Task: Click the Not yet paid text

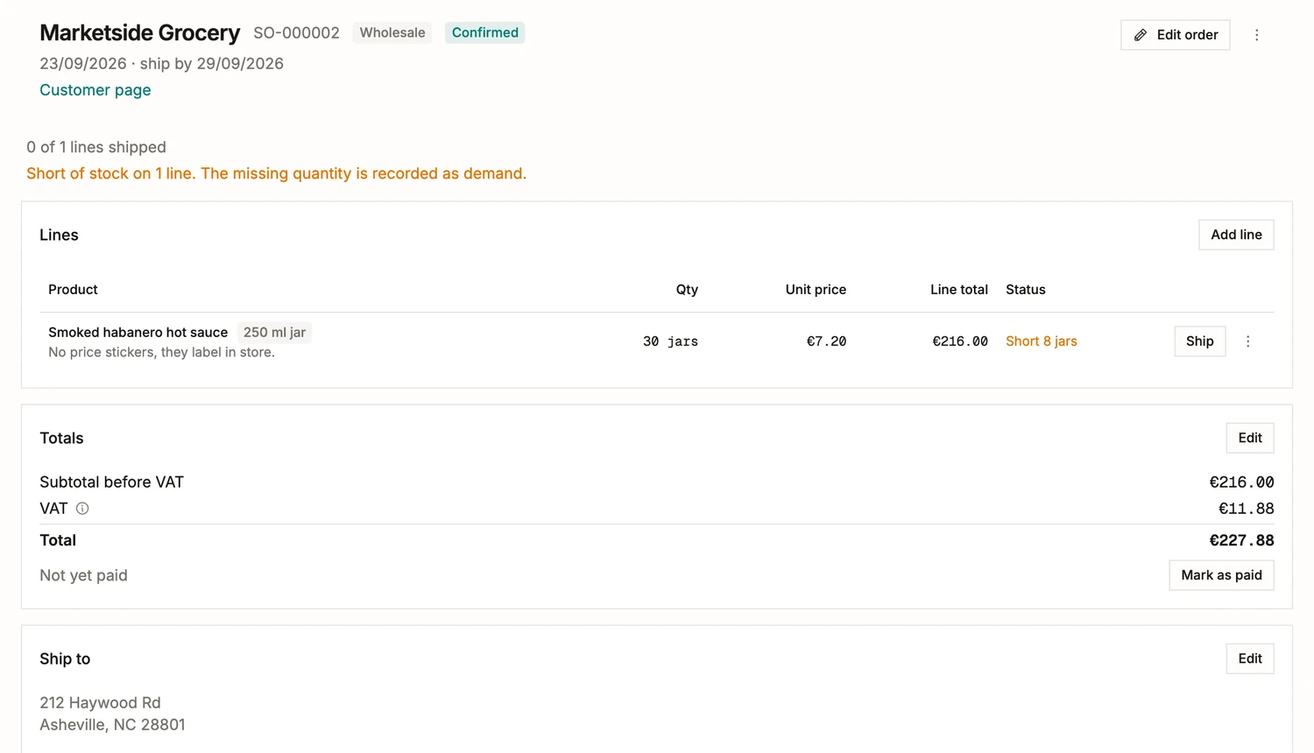Action: pos(83,575)
